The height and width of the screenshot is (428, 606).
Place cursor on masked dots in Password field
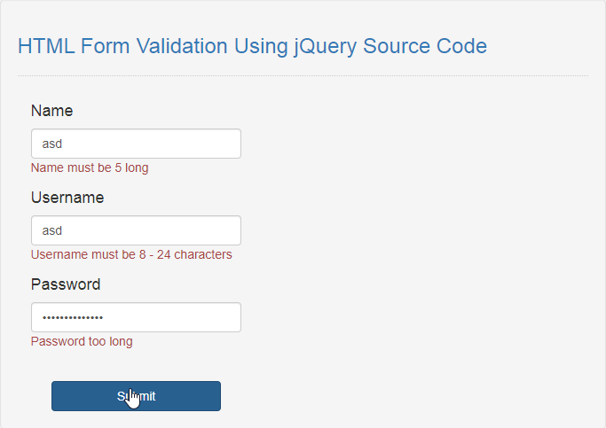pos(73,317)
